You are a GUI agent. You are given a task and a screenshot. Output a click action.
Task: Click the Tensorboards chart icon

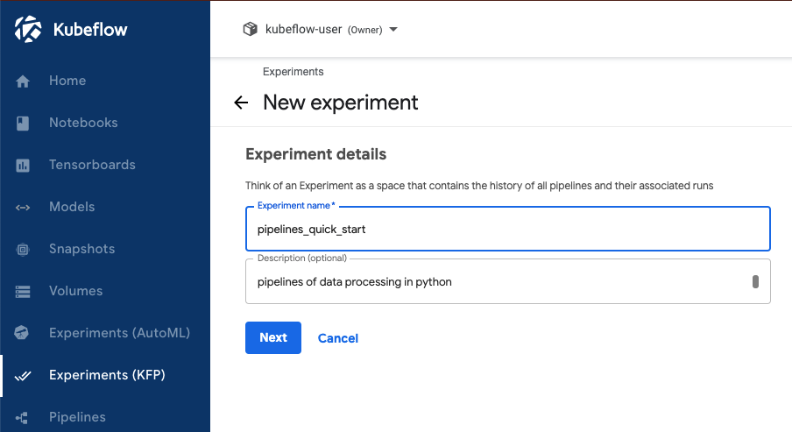coord(24,166)
